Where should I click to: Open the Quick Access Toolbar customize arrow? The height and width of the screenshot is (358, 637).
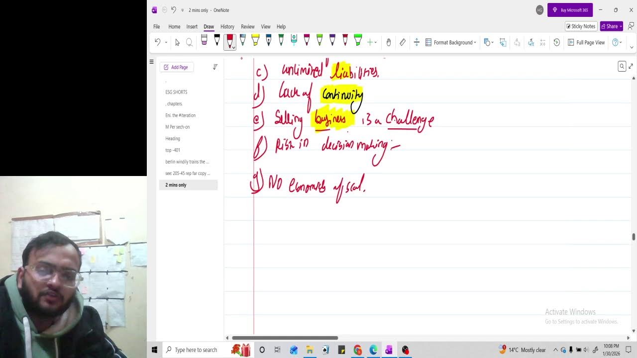tap(182, 10)
